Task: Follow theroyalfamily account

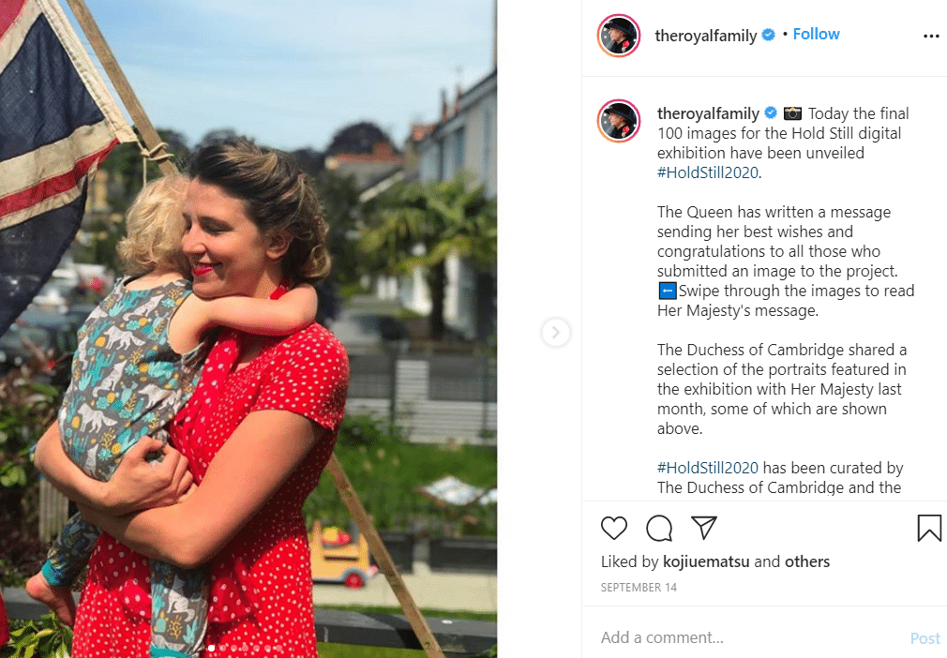Action: pyautogui.click(x=816, y=34)
